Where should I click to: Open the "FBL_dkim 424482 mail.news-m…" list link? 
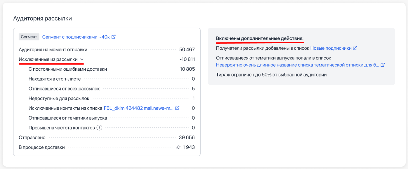(139, 108)
